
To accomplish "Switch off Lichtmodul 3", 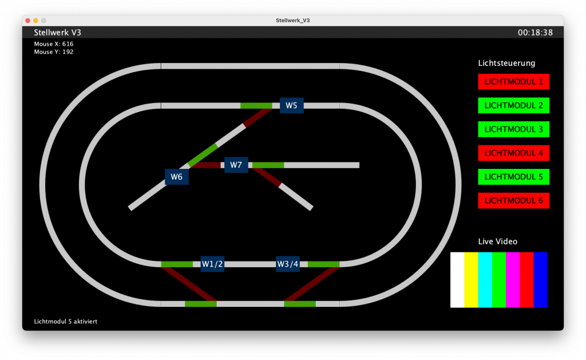I will tap(513, 129).
